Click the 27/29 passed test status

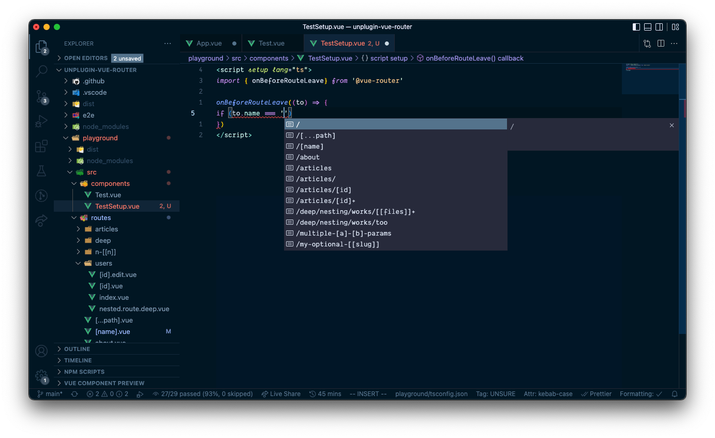(x=202, y=394)
